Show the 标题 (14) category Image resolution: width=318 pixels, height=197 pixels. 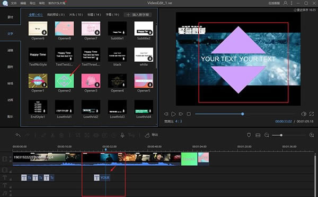pyautogui.click(x=94, y=15)
